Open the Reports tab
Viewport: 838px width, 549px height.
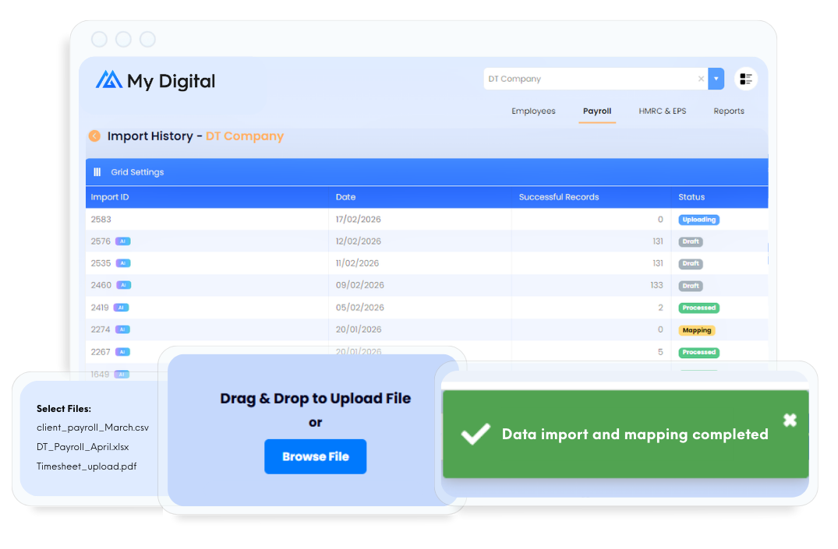tap(729, 111)
